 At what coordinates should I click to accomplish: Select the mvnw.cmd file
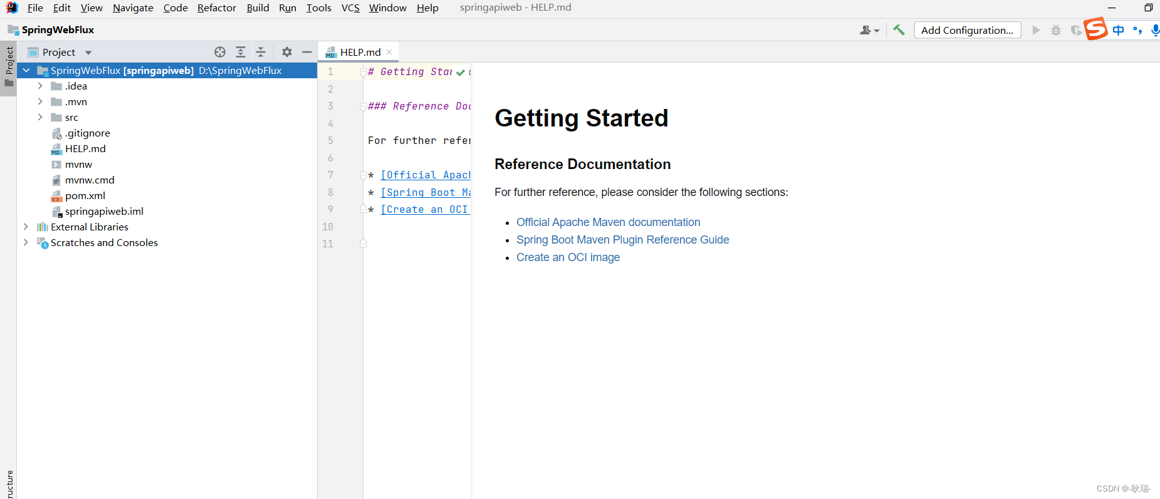click(x=90, y=180)
